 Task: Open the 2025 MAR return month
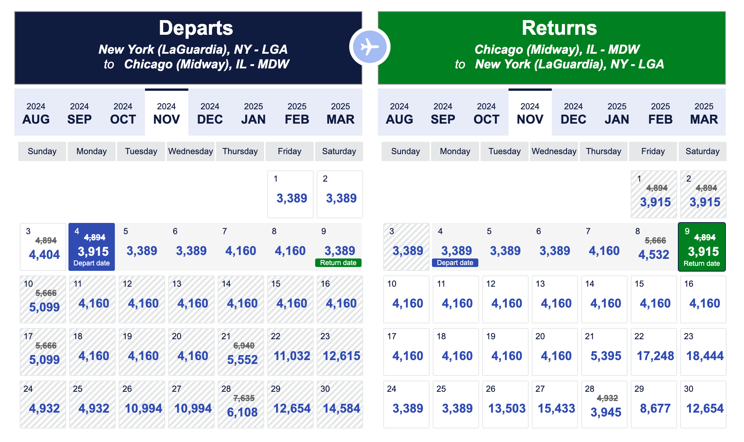point(704,113)
